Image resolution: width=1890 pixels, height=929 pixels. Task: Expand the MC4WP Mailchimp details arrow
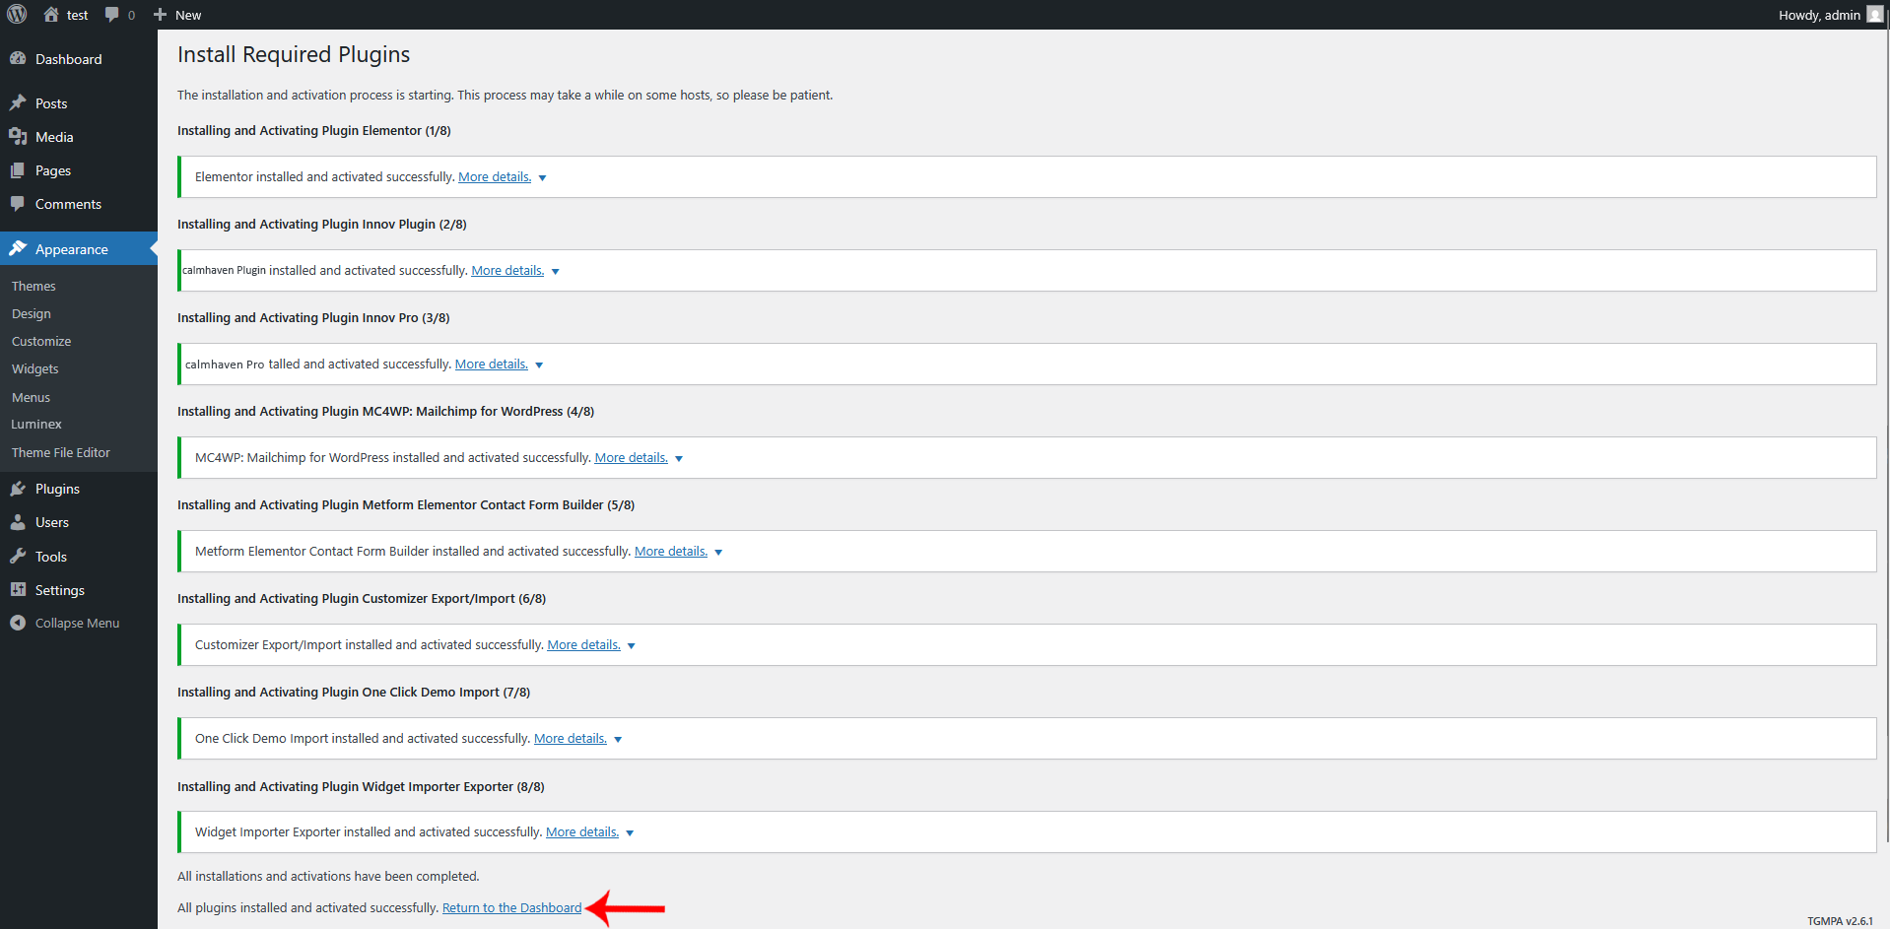[679, 459]
